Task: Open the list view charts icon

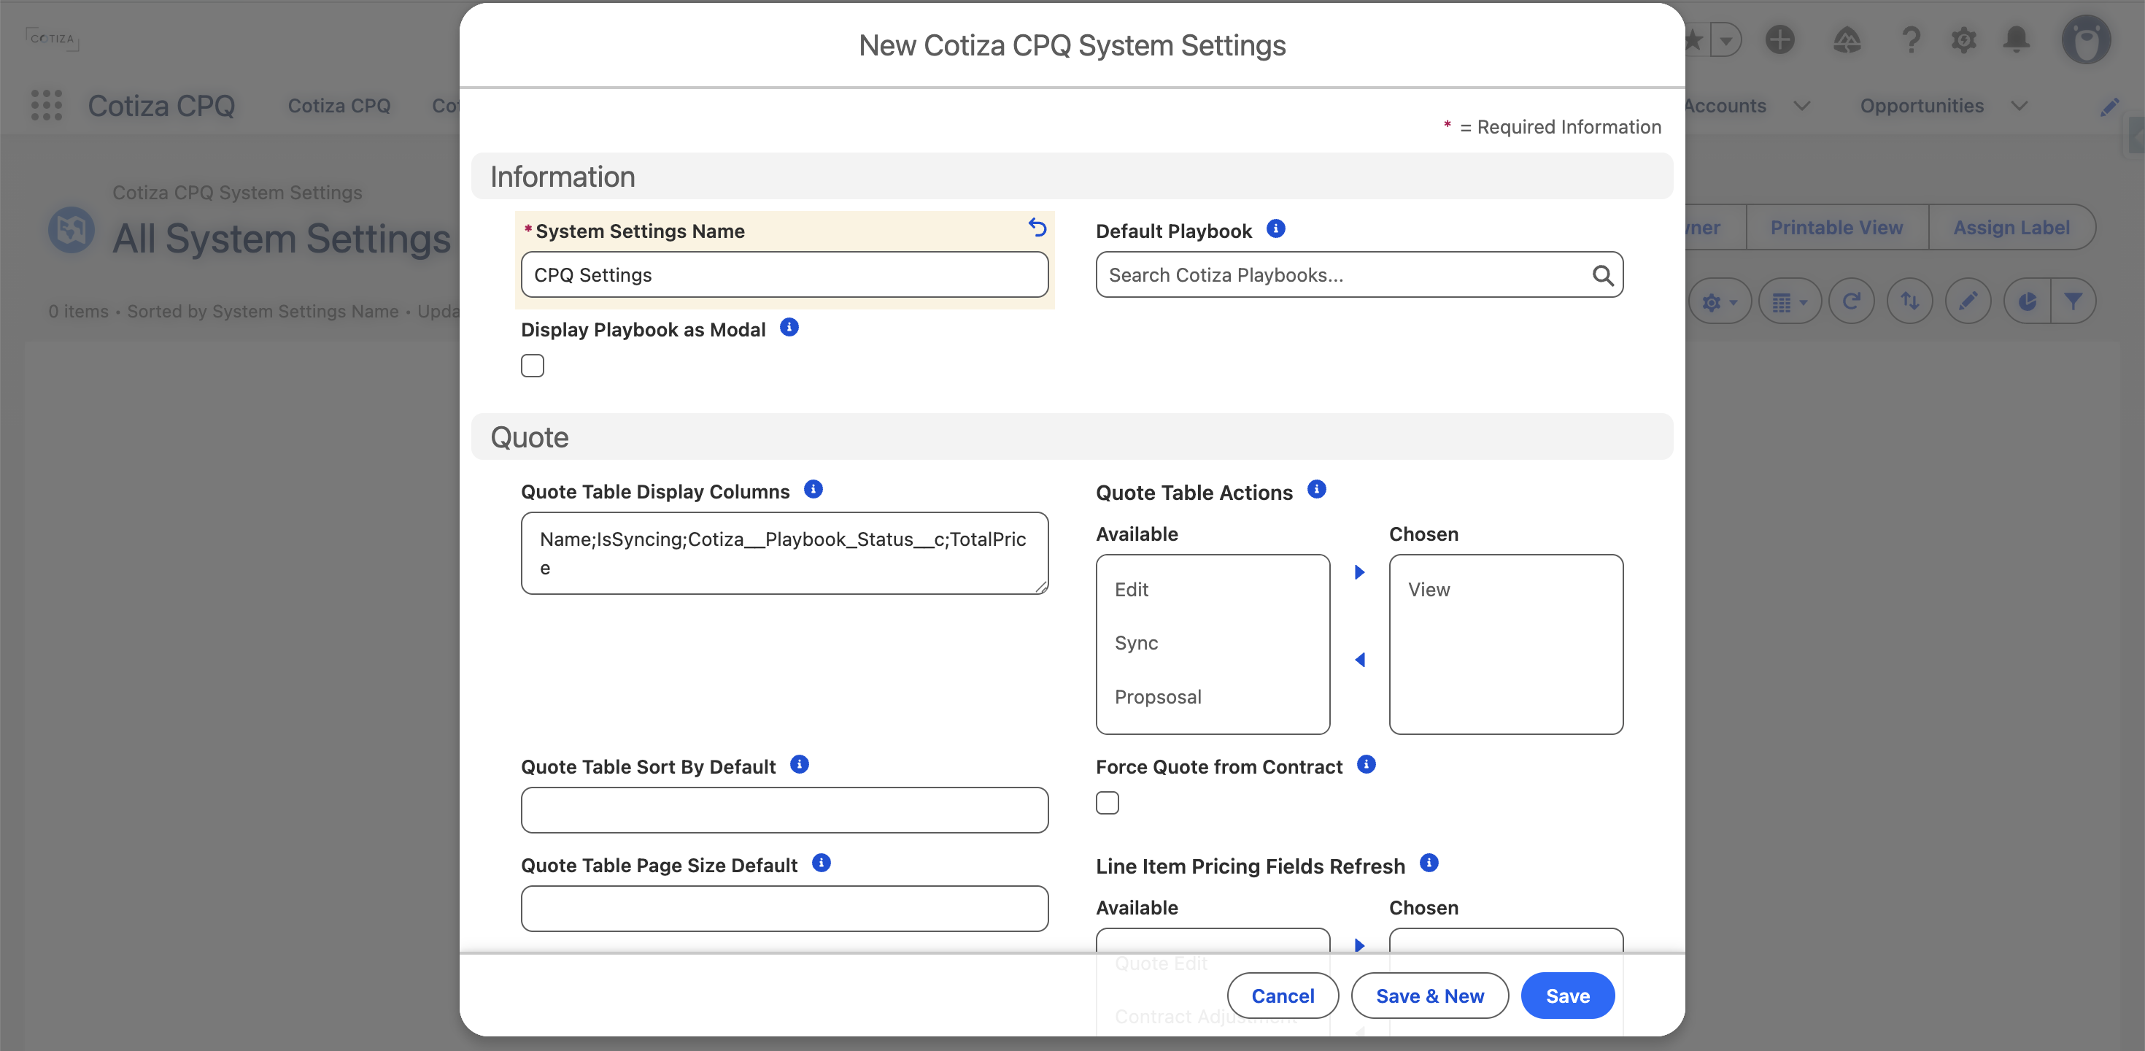Action: [2027, 301]
